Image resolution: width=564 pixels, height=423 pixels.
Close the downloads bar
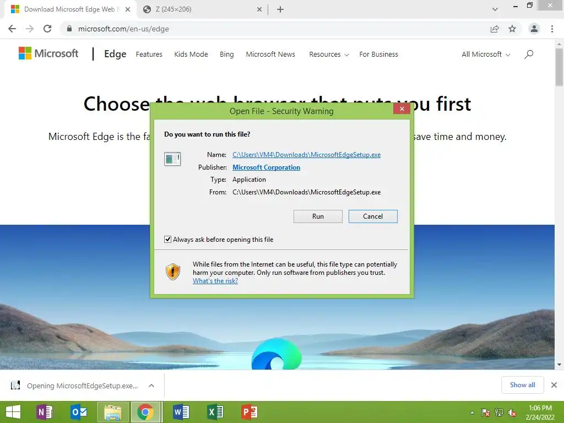[x=554, y=385]
